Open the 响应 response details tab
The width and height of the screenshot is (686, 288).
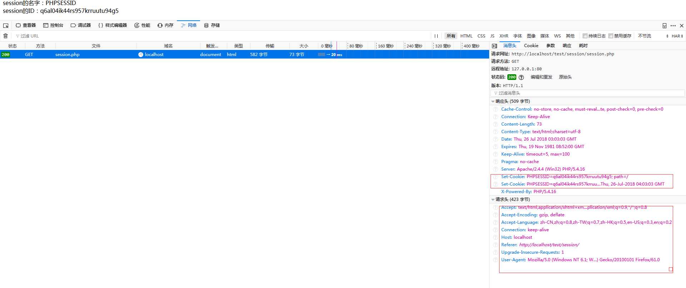coord(567,46)
